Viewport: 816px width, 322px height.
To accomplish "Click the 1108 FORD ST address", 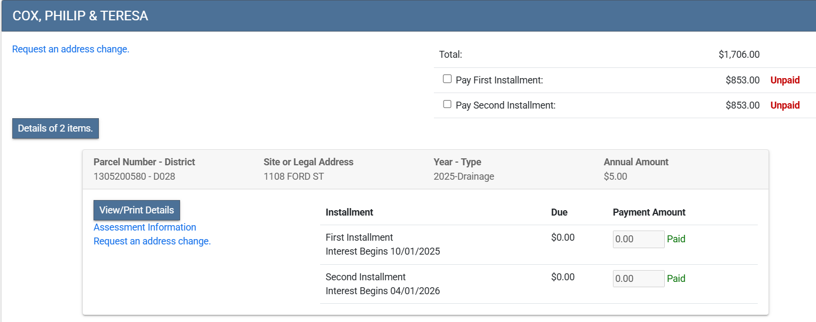I will click(x=293, y=177).
